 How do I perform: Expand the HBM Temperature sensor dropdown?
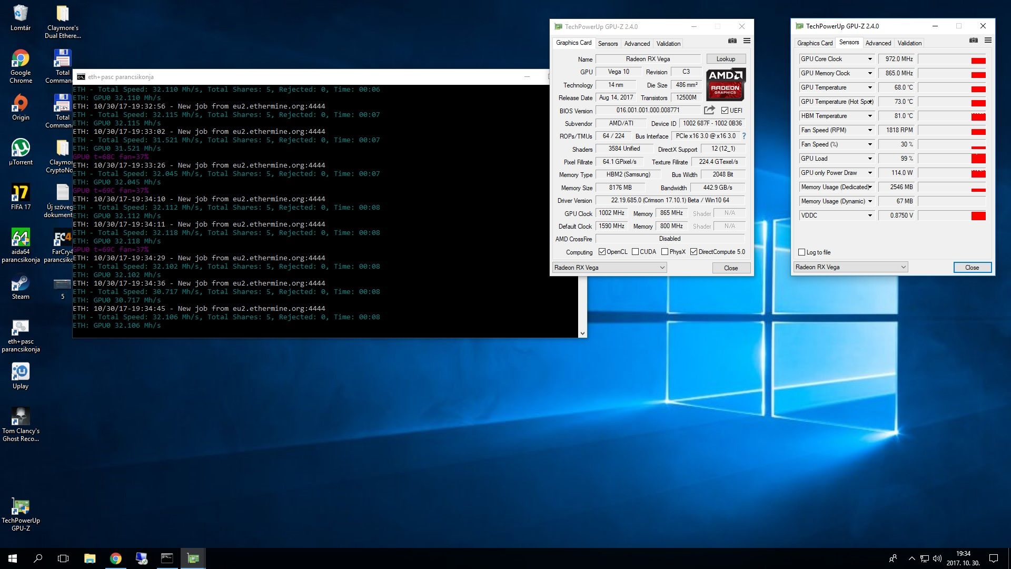tap(869, 116)
